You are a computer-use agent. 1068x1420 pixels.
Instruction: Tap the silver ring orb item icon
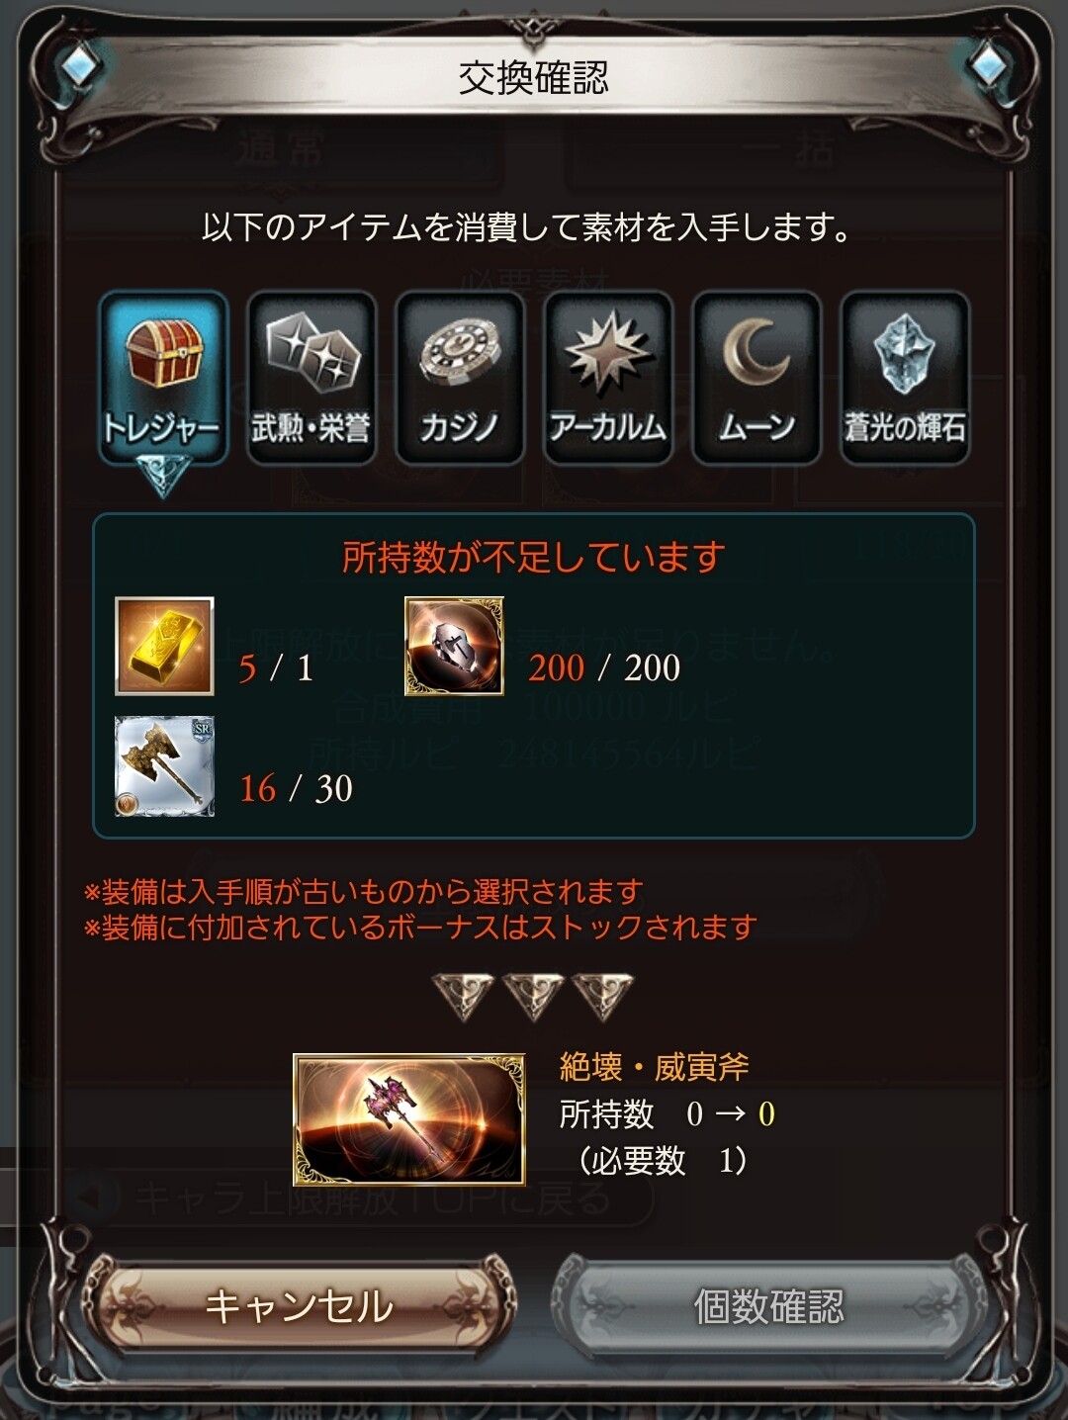click(454, 646)
